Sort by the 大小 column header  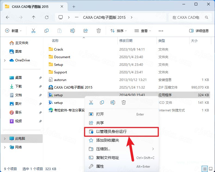pyautogui.click(x=194, y=40)
